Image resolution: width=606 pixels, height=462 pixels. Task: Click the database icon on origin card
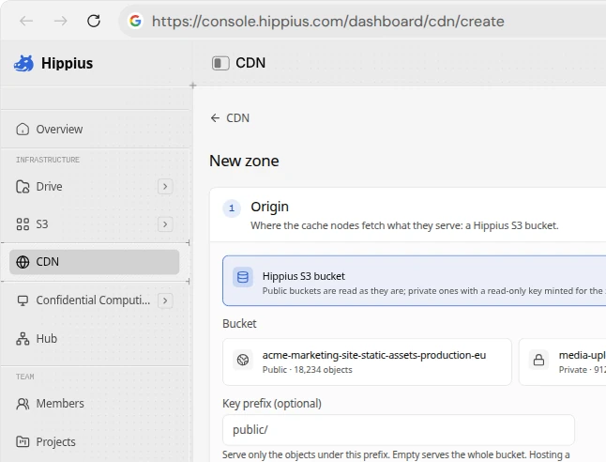pos(243,277)
